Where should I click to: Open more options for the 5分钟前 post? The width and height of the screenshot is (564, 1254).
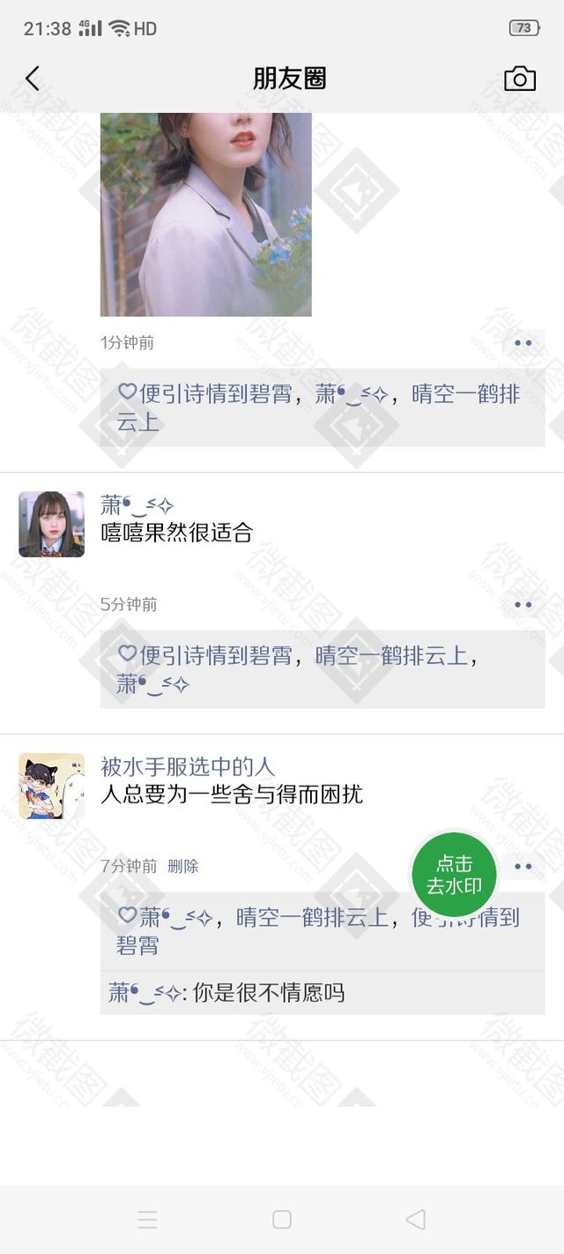click(523, 605)
